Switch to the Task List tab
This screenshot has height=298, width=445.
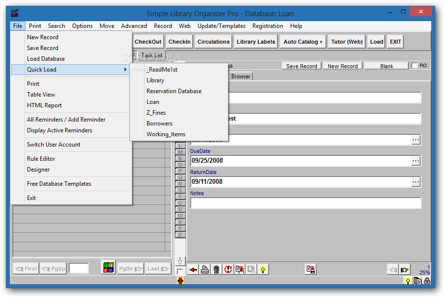(x=152, y=55)
